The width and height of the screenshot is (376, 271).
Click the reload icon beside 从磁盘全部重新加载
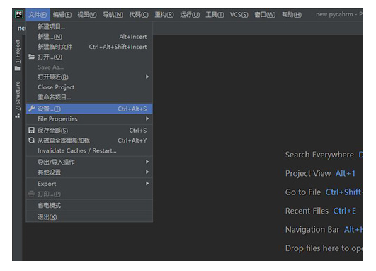tap(31, 140)
